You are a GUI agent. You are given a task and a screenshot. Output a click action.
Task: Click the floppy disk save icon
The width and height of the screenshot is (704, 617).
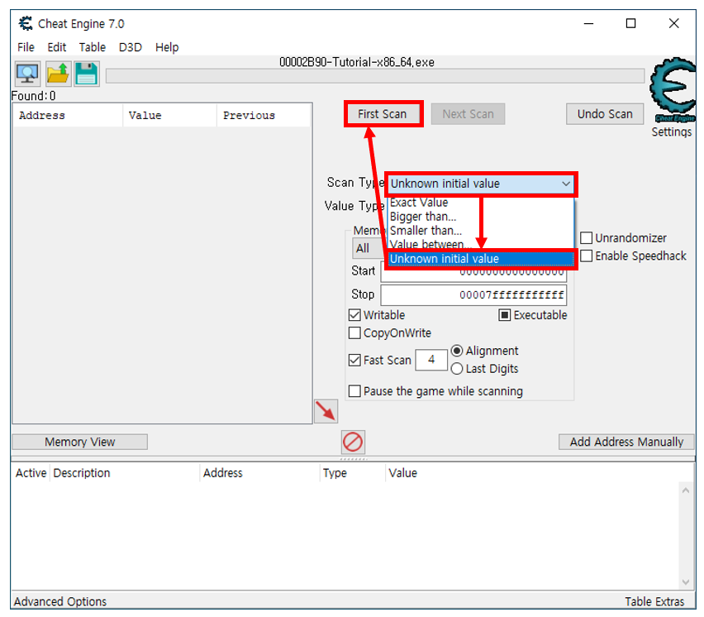pyautogui.click(x=86, y=74)
